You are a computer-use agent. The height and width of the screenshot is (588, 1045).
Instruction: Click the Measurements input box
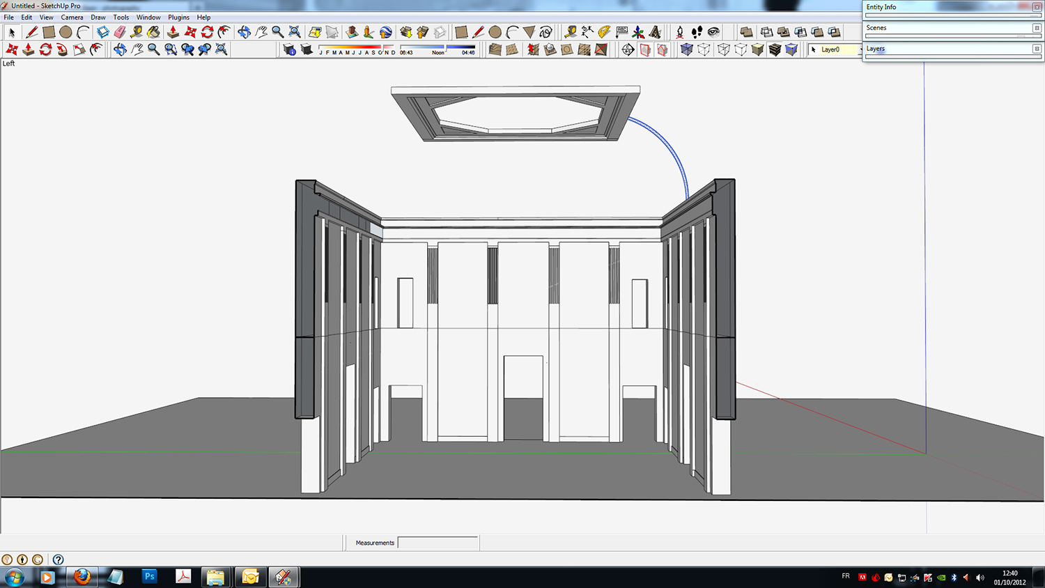(438, 543)
